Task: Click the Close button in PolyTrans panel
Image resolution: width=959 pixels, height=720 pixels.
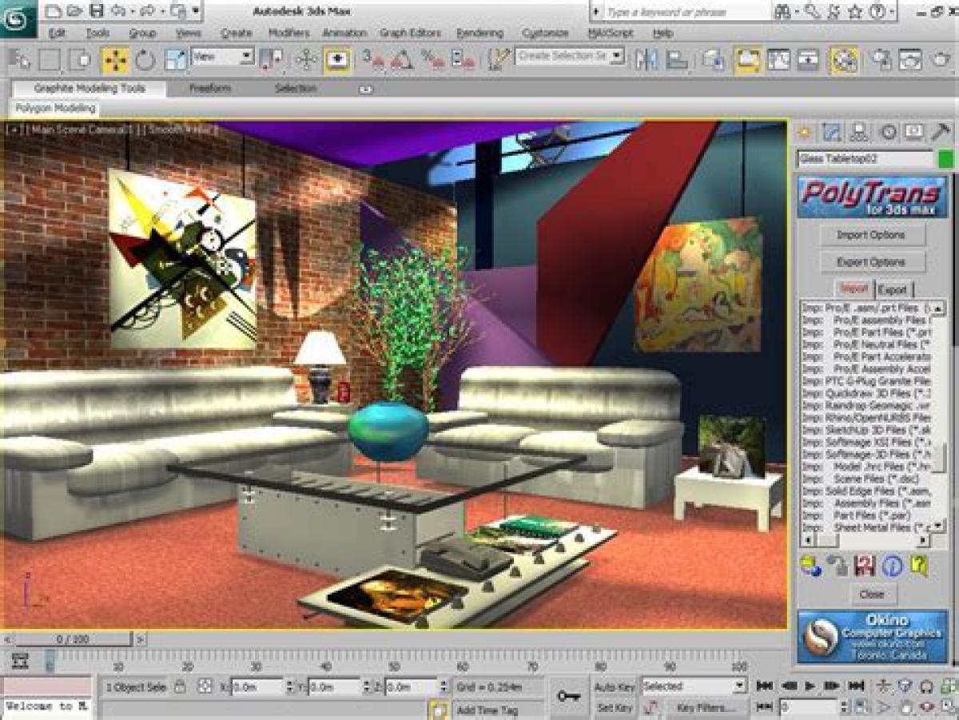Action: 872,594
